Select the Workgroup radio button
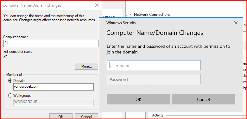 [x=10, y=95]
